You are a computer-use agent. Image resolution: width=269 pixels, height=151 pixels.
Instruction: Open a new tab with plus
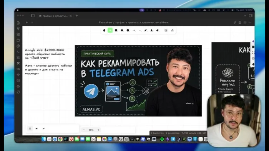[x=77, y=16]
